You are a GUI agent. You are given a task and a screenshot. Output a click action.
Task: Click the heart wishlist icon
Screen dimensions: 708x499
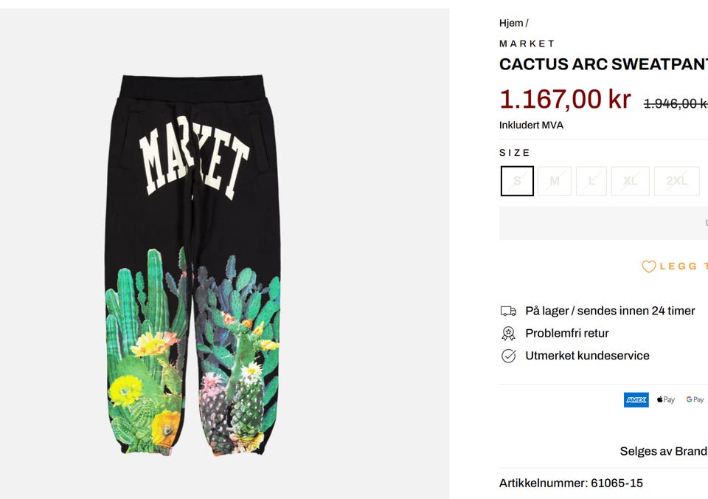648,266
